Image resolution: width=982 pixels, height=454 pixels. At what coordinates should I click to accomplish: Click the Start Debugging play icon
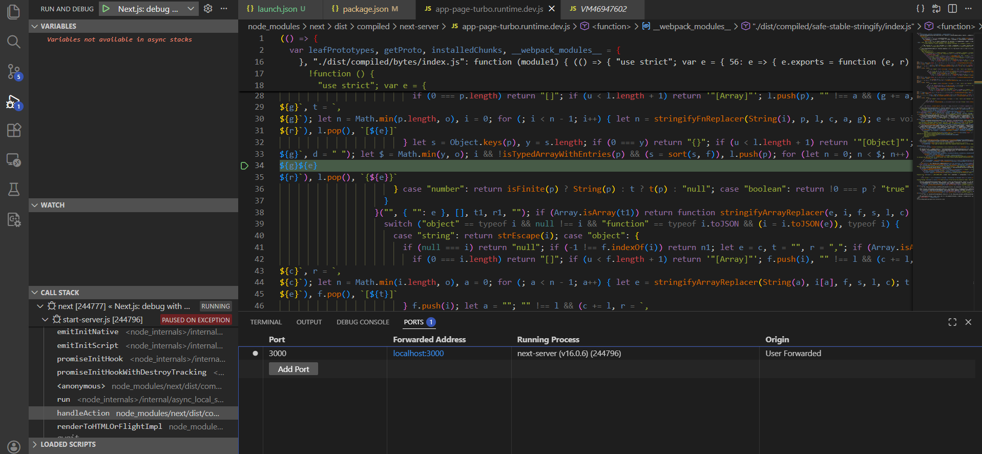tap(106, 9)
